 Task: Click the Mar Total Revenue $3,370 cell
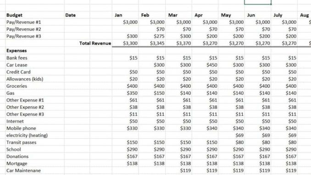click(178, 43)
